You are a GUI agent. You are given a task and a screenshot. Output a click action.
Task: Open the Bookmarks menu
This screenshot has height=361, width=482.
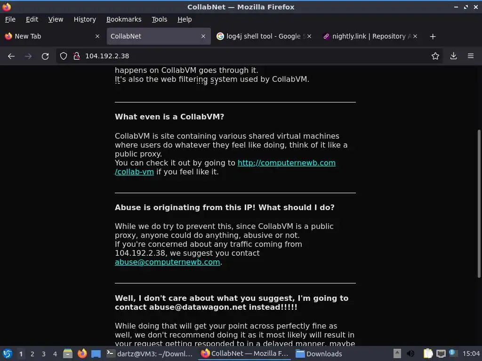tap(124, 19)
